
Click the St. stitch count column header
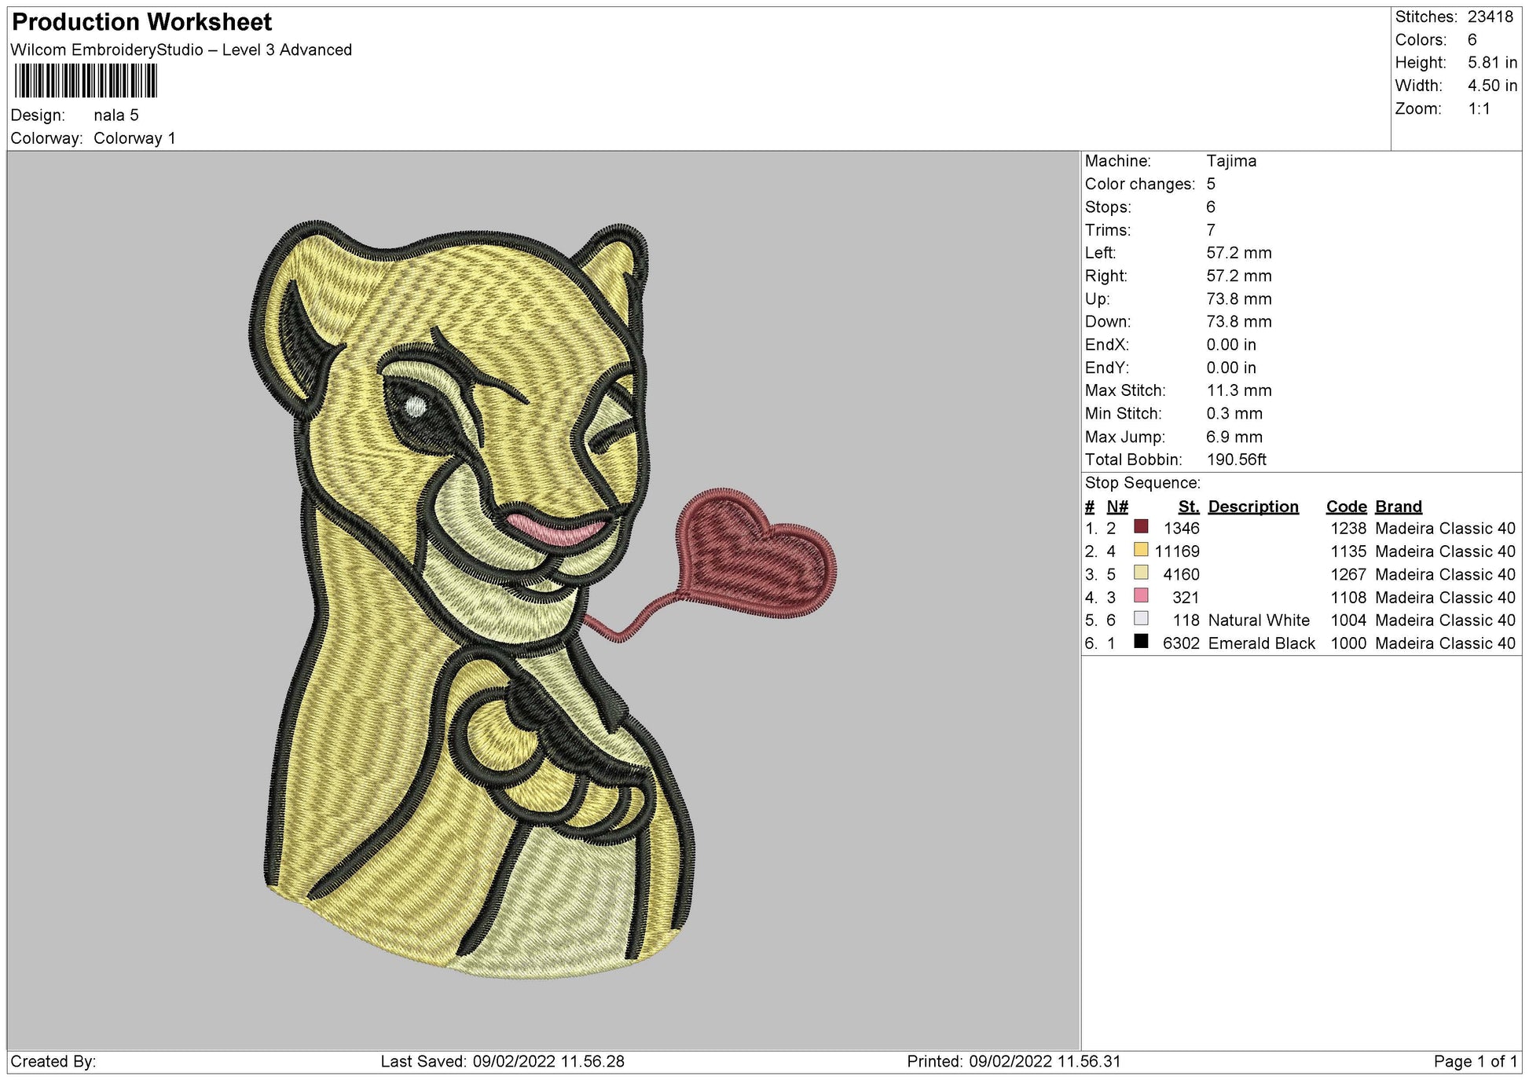point(1188,507)
